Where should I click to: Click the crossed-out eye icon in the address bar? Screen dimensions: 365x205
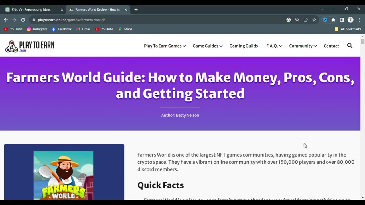coord(297,20)
